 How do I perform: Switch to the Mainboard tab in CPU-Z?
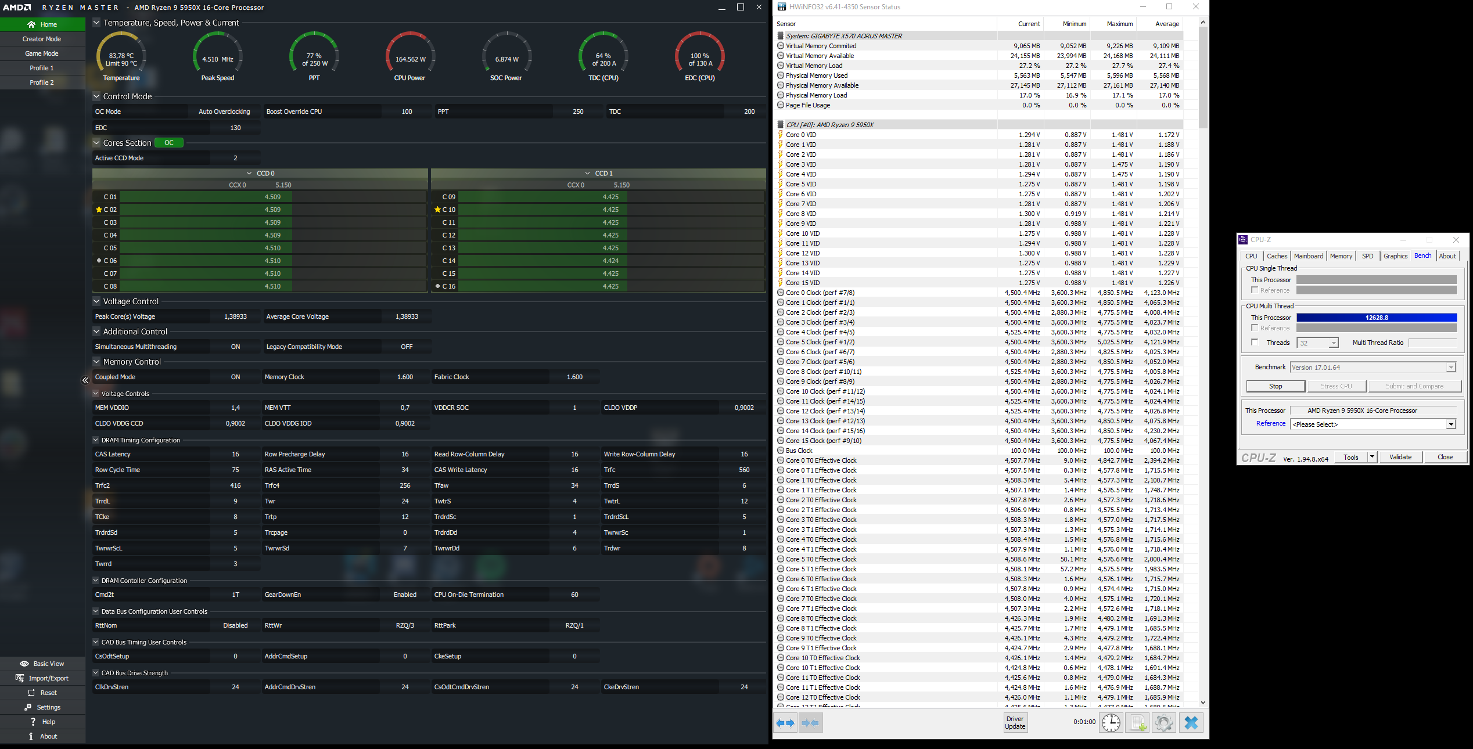click(x=1309, y=256)
